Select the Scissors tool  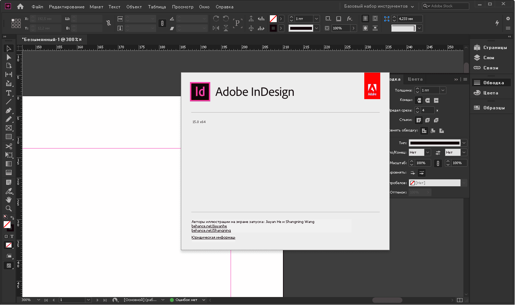click(9, 146)
